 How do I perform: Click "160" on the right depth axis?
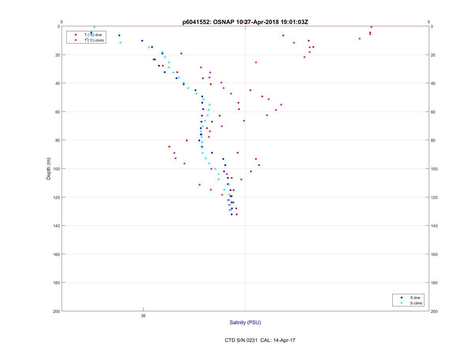click(x=434, y=254)
